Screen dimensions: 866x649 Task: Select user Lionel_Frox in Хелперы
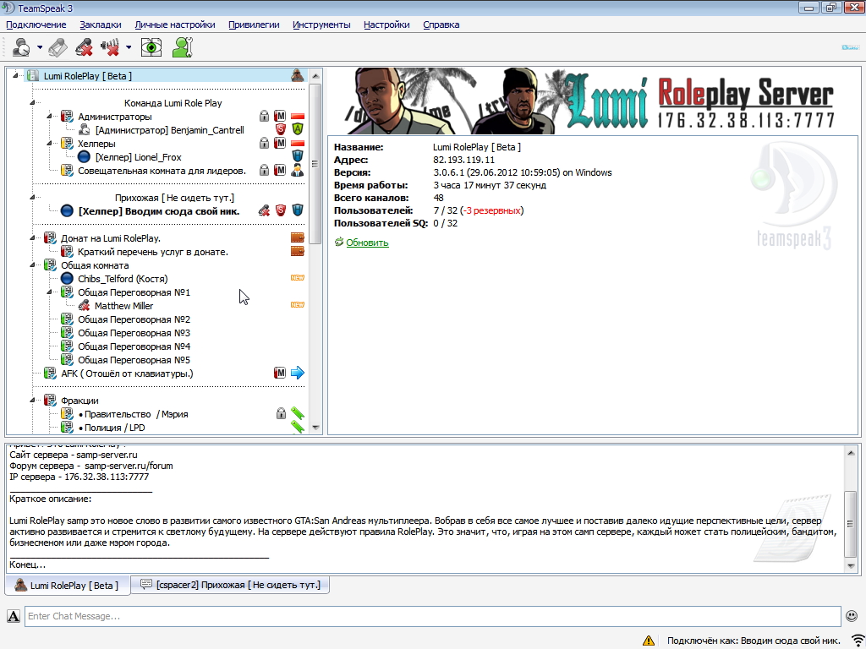point(138,157)
